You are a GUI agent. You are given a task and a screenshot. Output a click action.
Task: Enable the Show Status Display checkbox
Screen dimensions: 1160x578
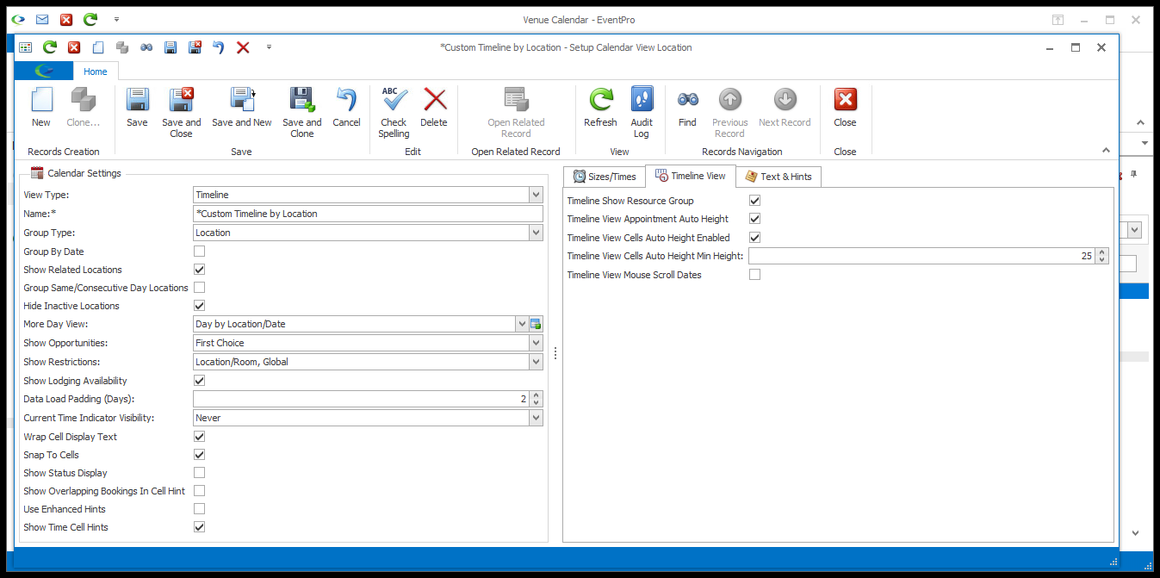coord(199,473)
